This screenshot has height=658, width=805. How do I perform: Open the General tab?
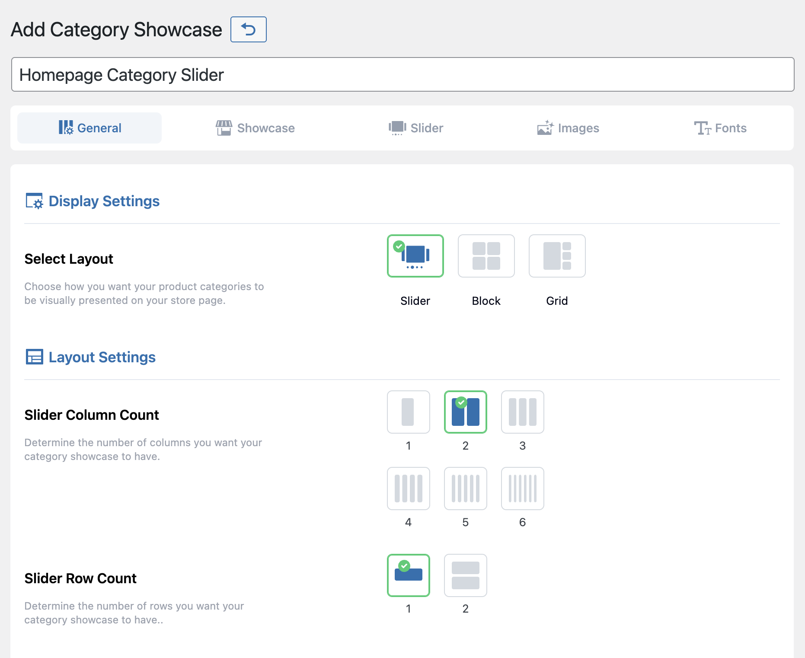[x=89, y=128]
